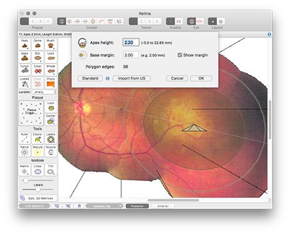Click the Apex height input field
The image size is (290, 234).
131,42
